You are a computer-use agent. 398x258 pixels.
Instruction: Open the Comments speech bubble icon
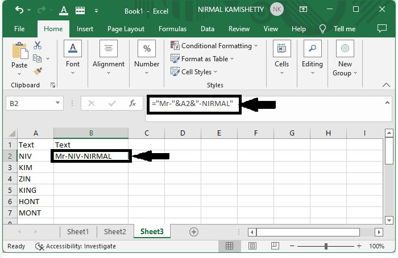(382, 28)
